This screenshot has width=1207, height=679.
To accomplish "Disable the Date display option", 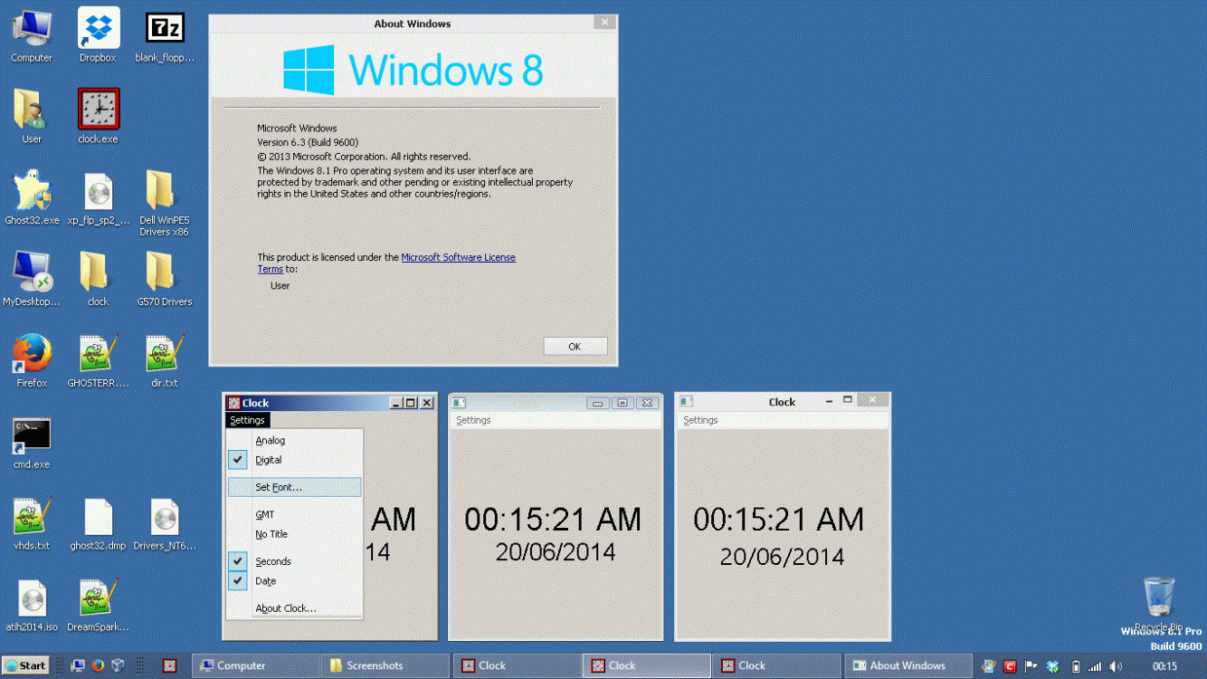I will tap(265, 581).
